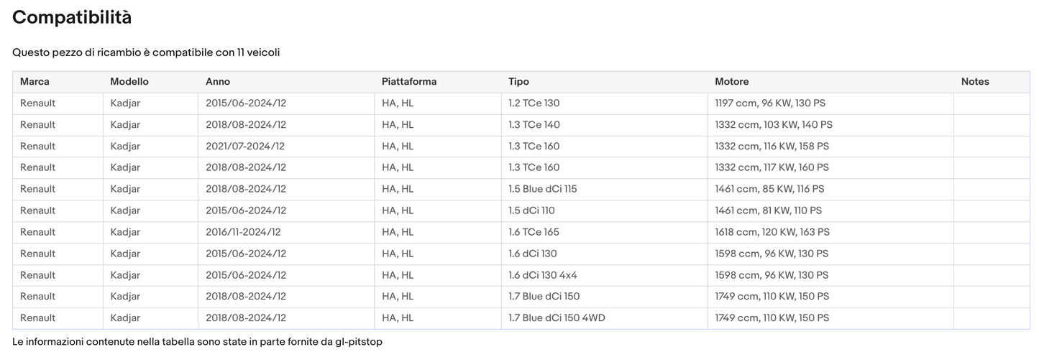1039x357 pixels.
Task: Select the Motore column header
Action: pyautogui.click(x=731, y=82)
